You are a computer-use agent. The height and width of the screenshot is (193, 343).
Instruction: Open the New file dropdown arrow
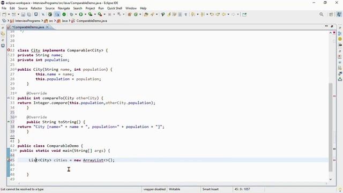(9, 14)
